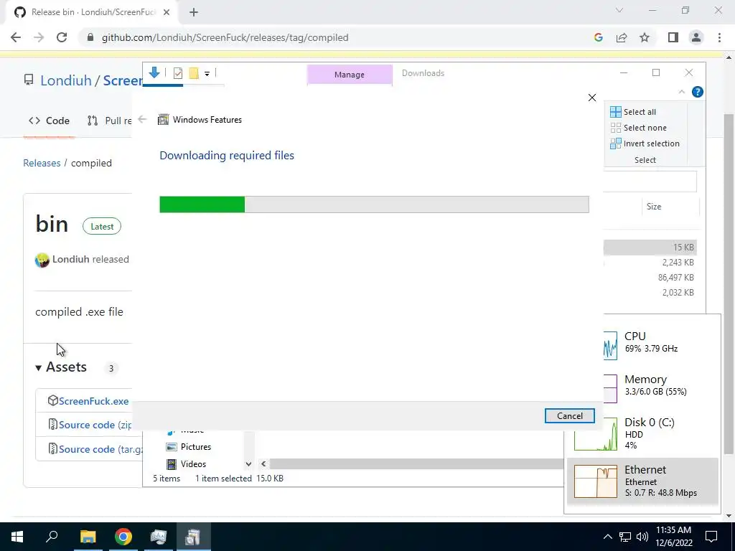Click the Londiuh avatar image
The height and width of the screenshot is (551, 735).
[42, 260]
